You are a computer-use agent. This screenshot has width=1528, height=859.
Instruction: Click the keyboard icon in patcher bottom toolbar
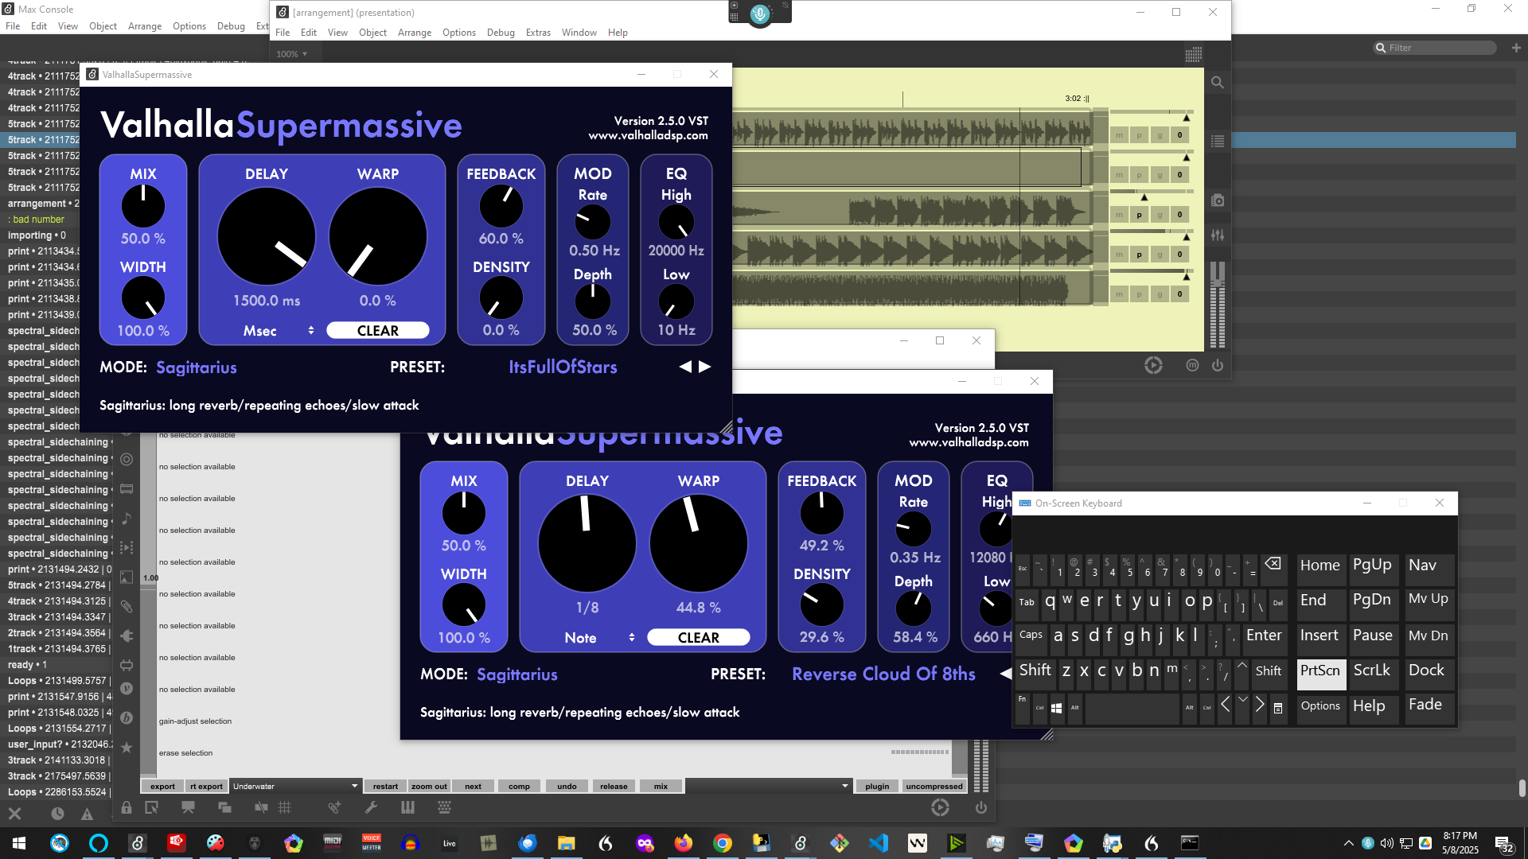point(444,808)
